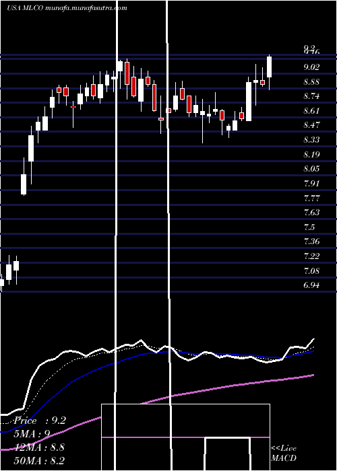Click the 7.22 price axis label
Screen dimensions: 337x471
pos(311,256)
